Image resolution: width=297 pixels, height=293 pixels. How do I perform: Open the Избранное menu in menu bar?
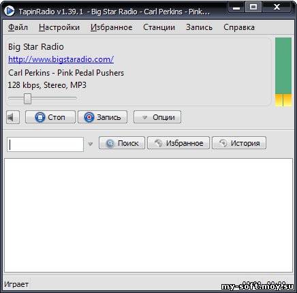coord(111,27)
